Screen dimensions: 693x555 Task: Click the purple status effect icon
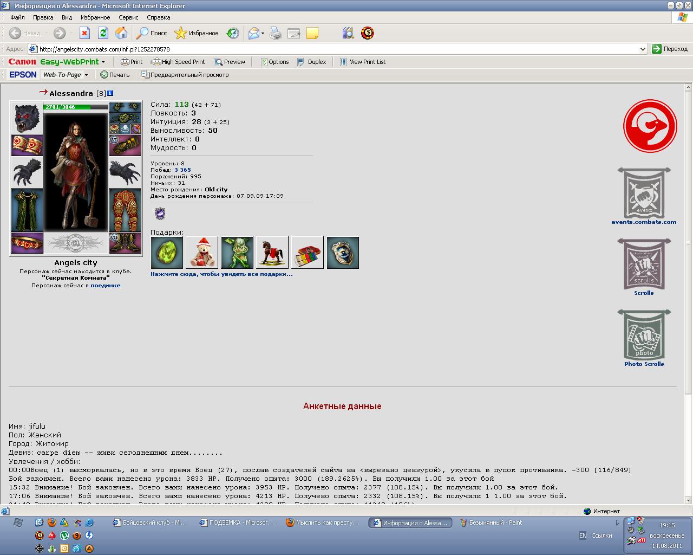pyautogui.click(x=160, y=214)
